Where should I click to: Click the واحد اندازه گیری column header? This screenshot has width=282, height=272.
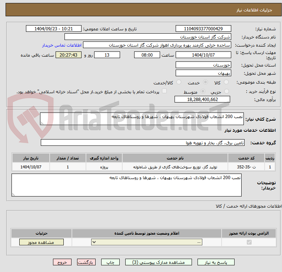(104, 158)
